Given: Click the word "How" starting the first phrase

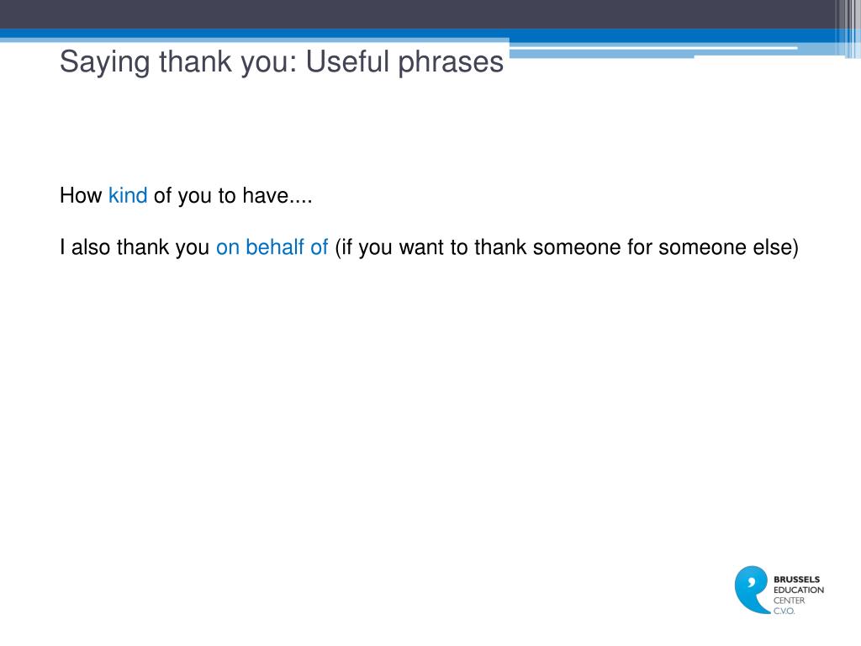Looking at the screenshot, I should [x=81, y=197].
